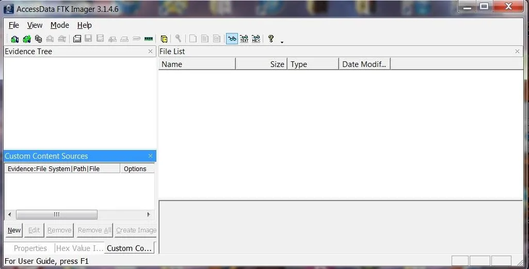529x269 pixels.
Task: Click the Evidence Tree panel title
Action: point(28,52)
